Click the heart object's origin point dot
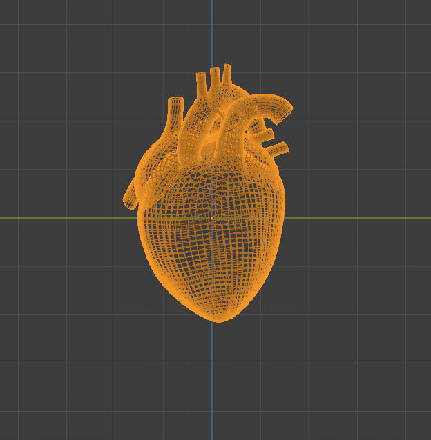Viewport: 431px width, 440px height. tap(212, 218)
